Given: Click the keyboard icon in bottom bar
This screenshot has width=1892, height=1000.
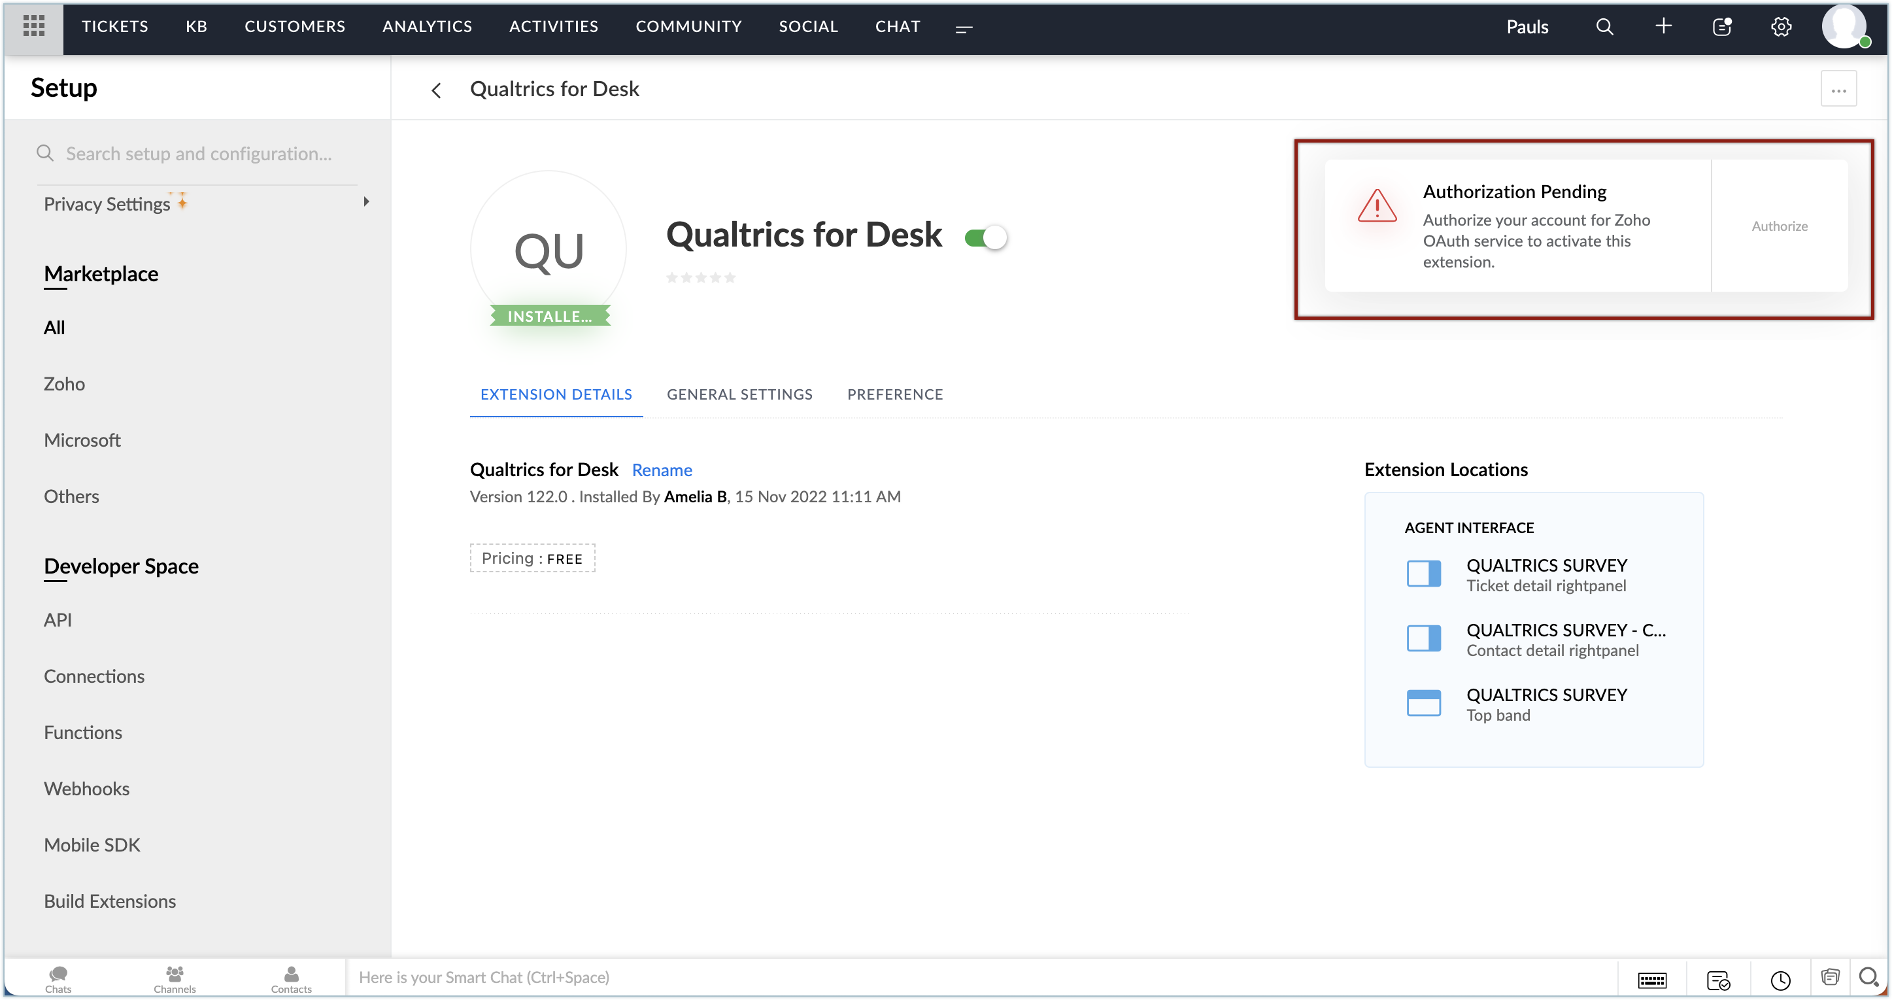Looking at the screenshot, I should point(1652,980).
